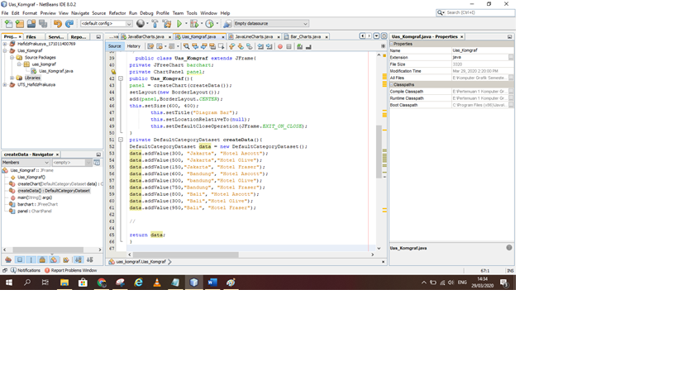Screen dimensions: 677x380
Task: Toggle Sort by Name in Navigator
Action: click(79, 259)
